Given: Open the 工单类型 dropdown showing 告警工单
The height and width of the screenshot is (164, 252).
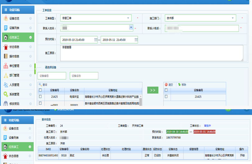Looking at the screenshot, I should 128,18.
